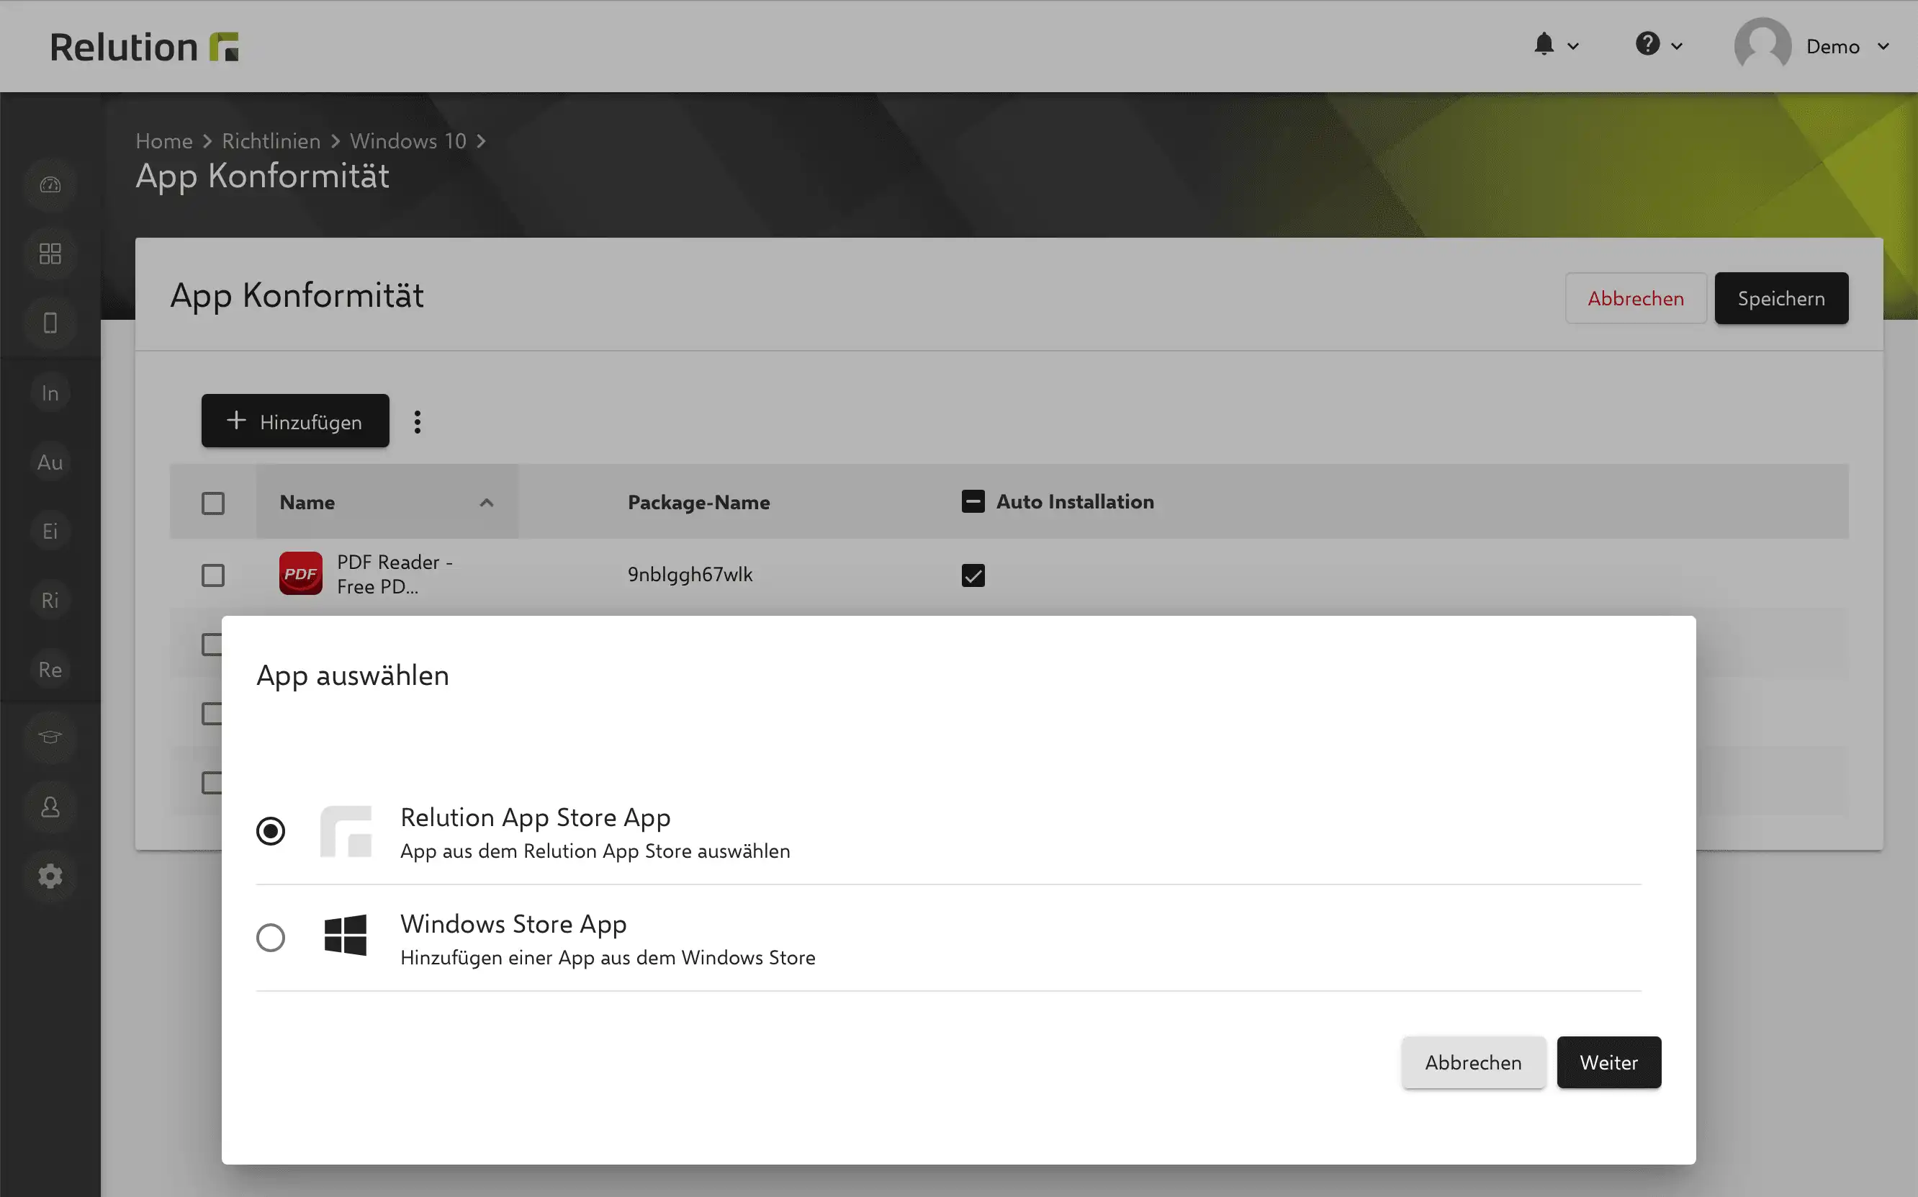
Task: Open the apps grid icon in sidebar
Action: tap(50, 254)
